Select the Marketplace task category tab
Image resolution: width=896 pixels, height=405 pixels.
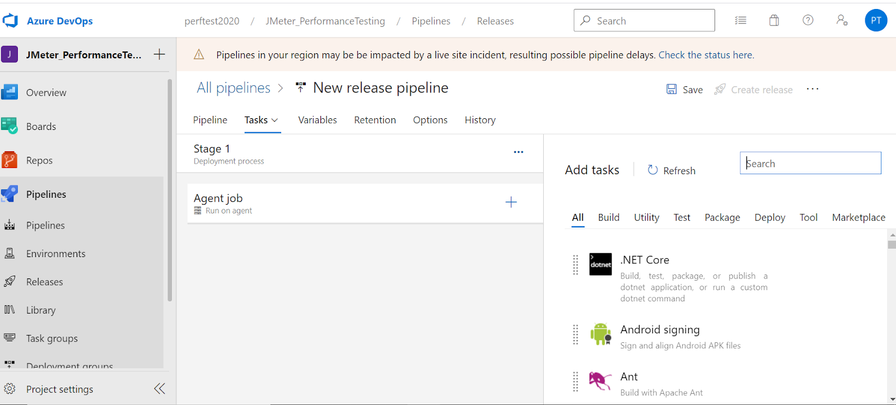858,217
